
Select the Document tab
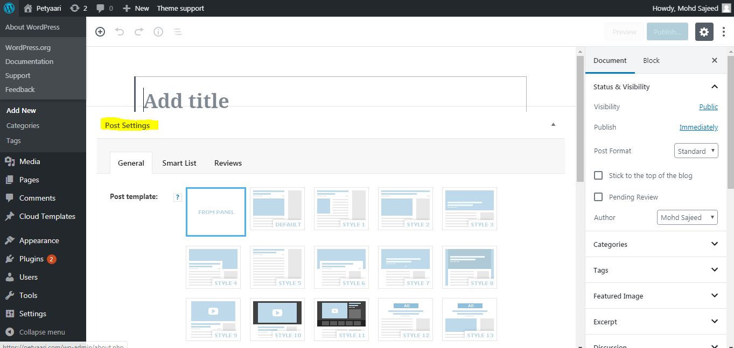click(610, 60)
